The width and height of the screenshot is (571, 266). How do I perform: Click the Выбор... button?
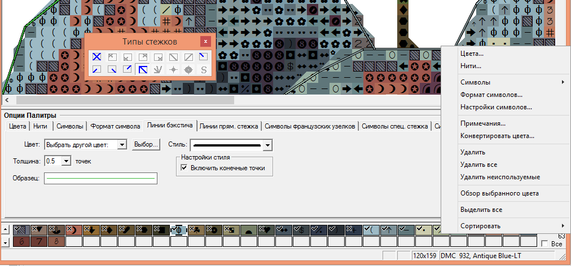coord(146,145)
